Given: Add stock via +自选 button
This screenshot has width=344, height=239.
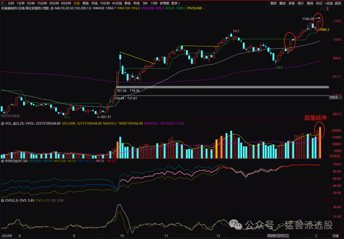Looking at the screenshot, I should (x=329, y=3).
